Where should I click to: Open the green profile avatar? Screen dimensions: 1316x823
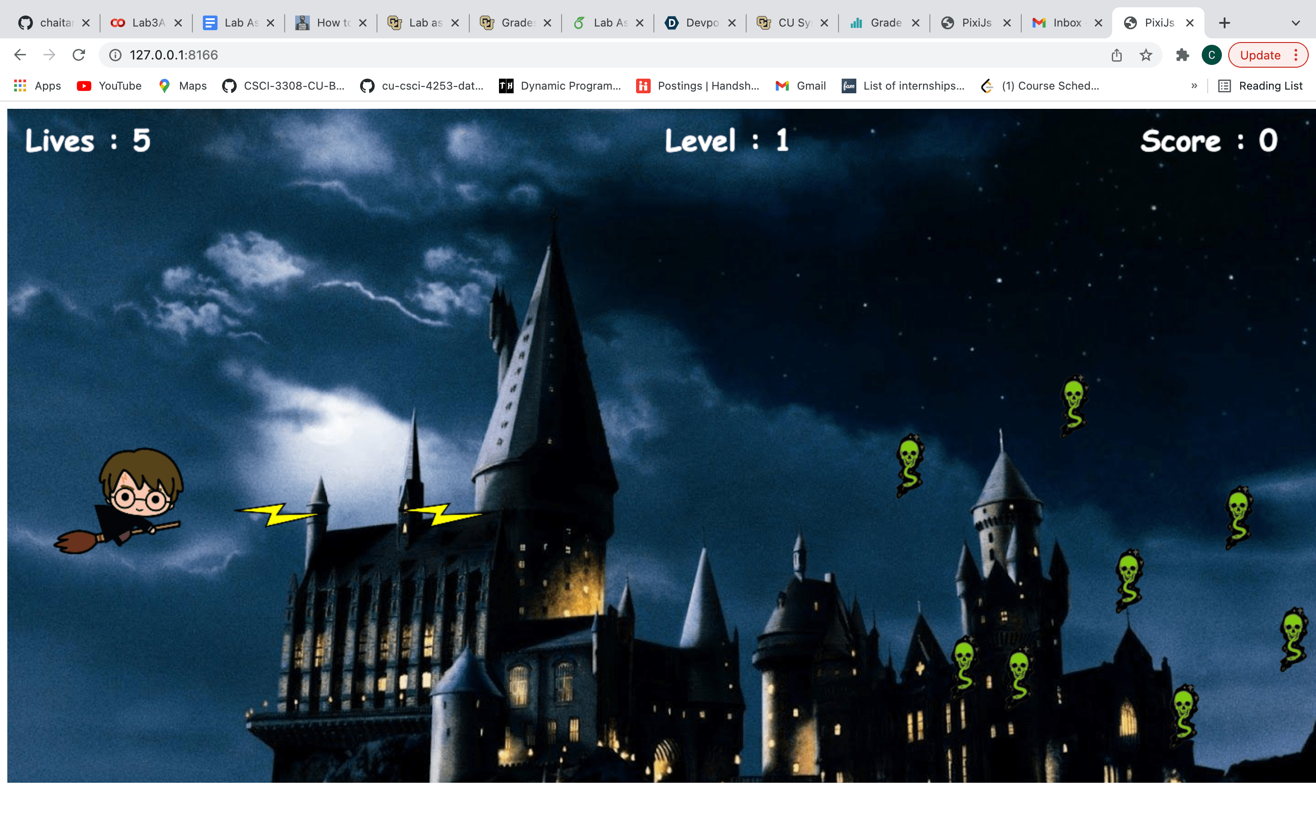point(1211,55)
